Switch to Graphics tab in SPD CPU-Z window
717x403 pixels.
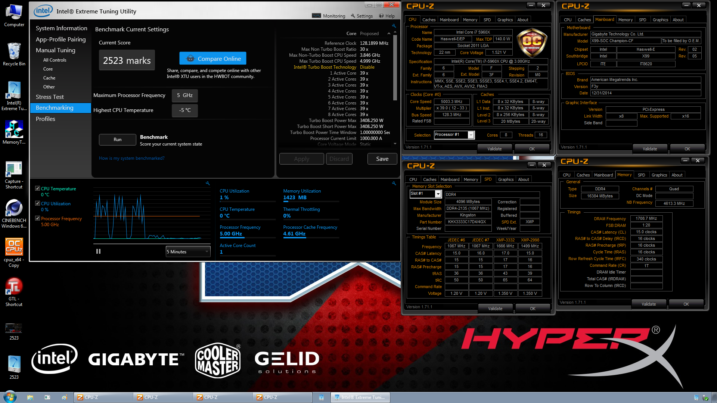coord(506,179)
